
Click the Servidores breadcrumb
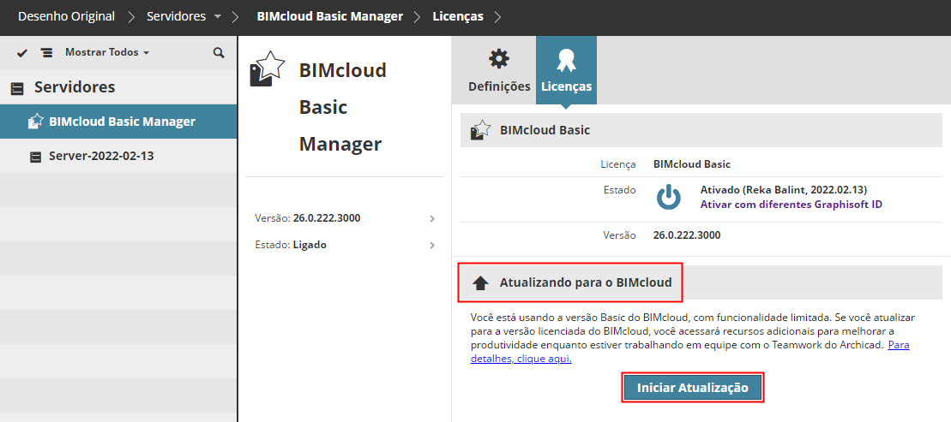tap(176, 17)
